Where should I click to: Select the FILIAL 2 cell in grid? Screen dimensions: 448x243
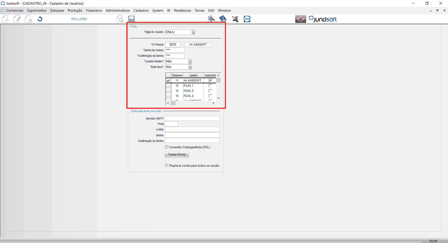click(x=193, y=91)
